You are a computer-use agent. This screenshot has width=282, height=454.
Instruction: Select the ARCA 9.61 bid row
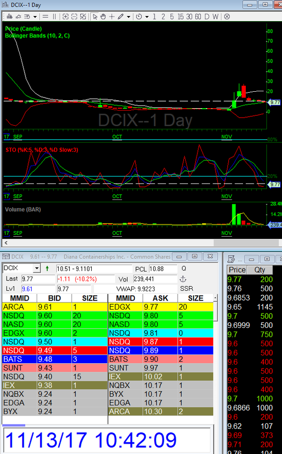[55, 307]
